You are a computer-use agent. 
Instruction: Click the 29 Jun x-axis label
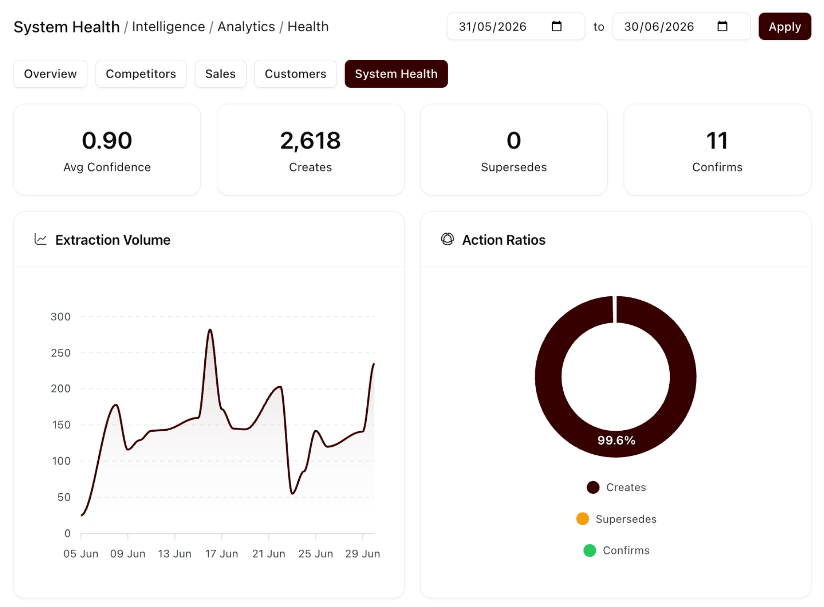362,554
